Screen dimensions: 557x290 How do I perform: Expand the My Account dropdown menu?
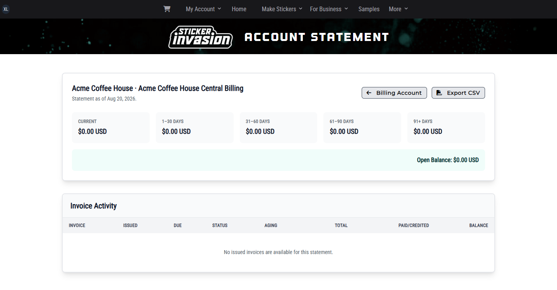203,9
